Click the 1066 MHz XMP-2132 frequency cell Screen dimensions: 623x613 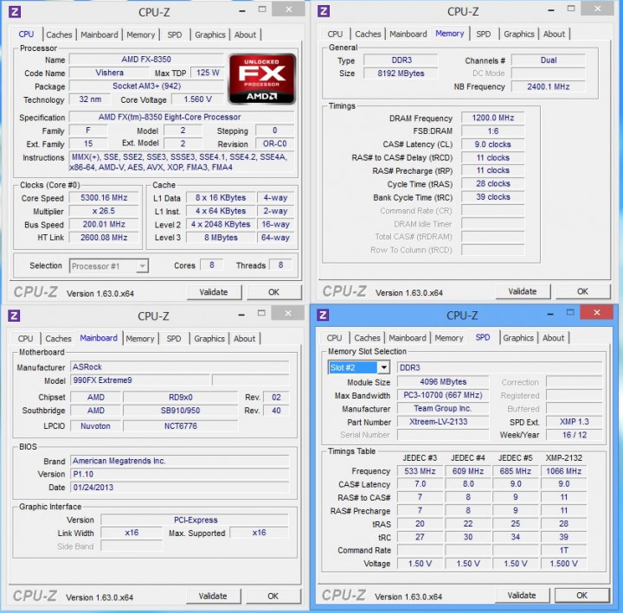pyautogui.click(x=564, y=471)
